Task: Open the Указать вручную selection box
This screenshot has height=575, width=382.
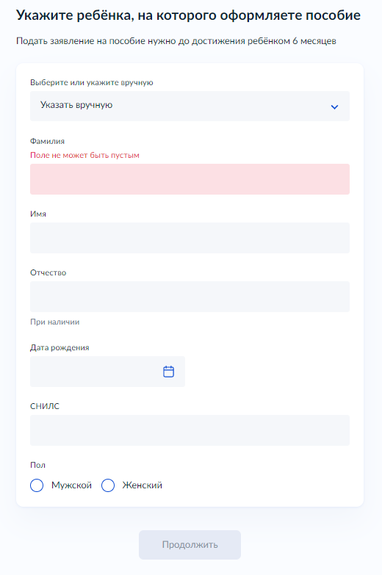Action: pyautogui.click(x=190, y=106)
